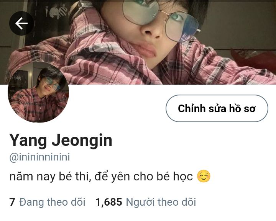Click the plaid shirt in the profile avatar
Viewport: 276px width, 221px height.
click(38, 105)
